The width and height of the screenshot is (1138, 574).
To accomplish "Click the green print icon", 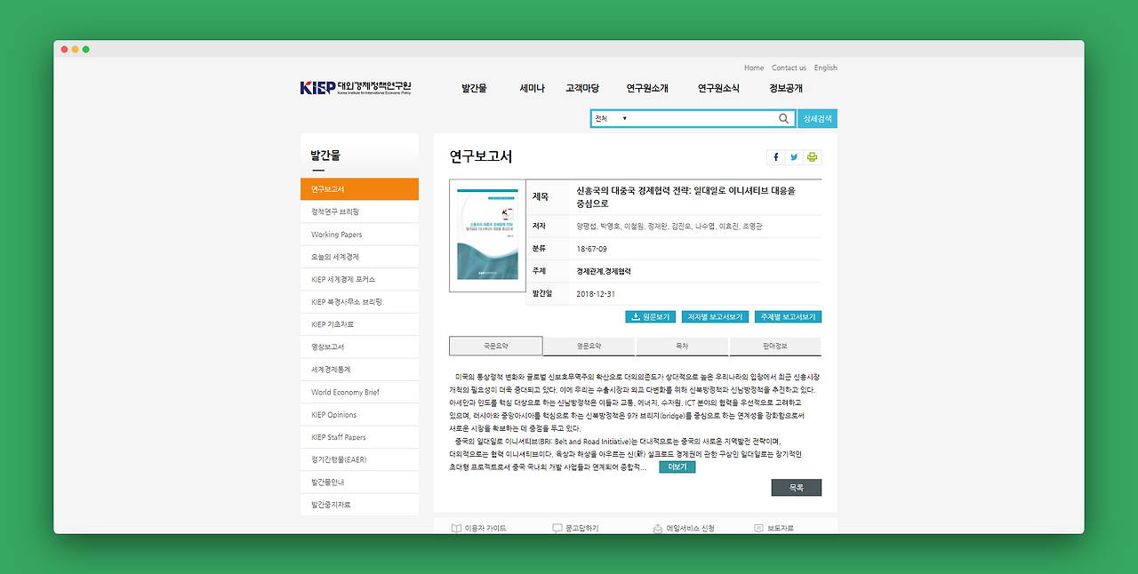I will [x=812, y=157].
